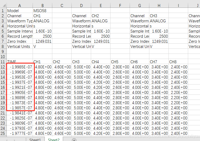Click time cell '-1.9809E-07'
Image resolution: width=200 pixels, height=141 pixels.
(20, 123)
